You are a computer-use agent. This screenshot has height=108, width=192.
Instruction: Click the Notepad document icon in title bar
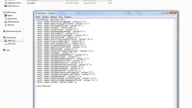pyautogui.click(x=36, y=13)
